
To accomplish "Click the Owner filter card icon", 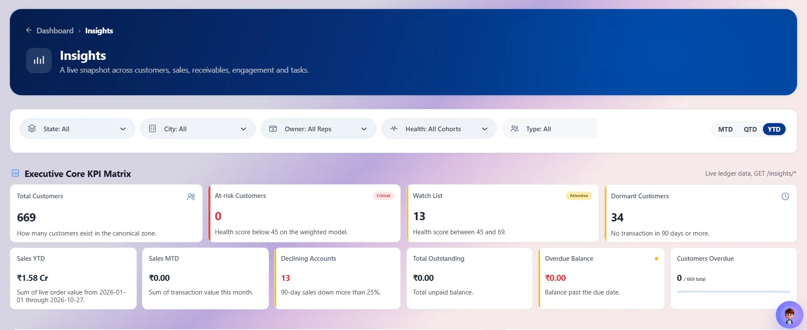I will 273,129.
